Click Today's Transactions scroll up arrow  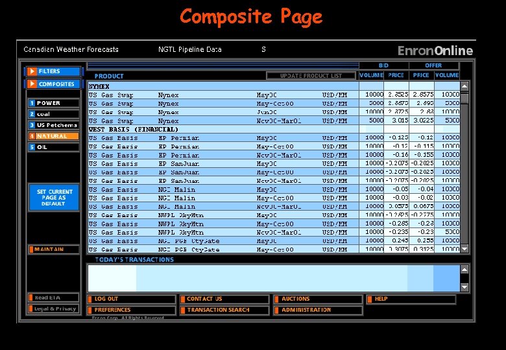(x=464, y=270)
